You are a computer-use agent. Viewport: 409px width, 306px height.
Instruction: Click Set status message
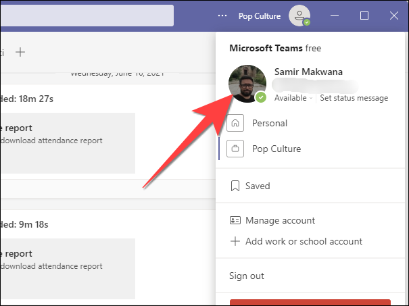point(354,98)
